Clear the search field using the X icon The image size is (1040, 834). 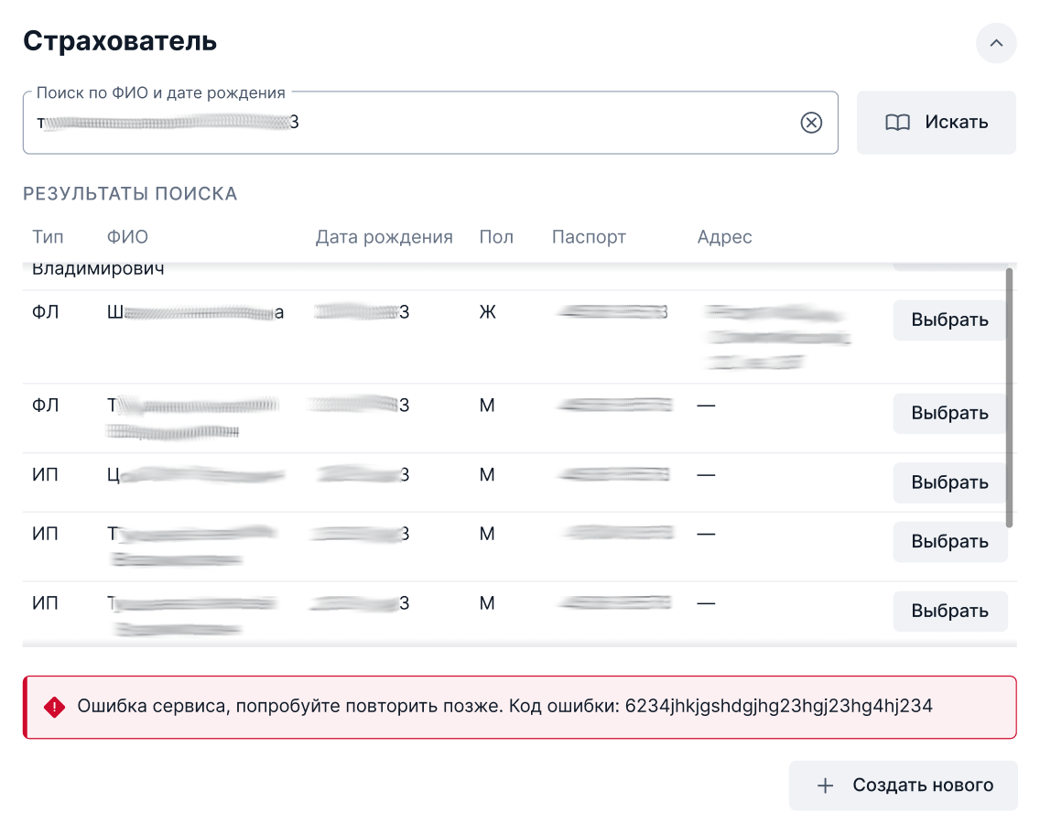809,122
